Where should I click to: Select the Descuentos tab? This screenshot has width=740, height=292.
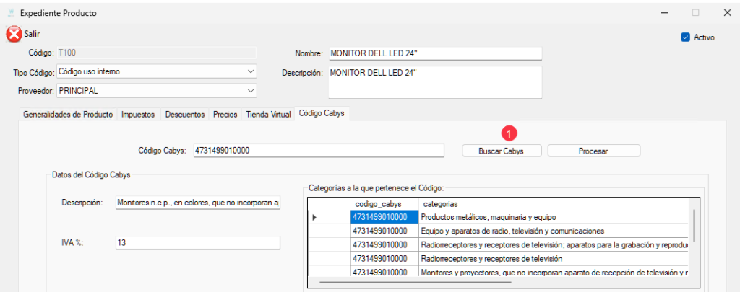(x=184, y=115)
